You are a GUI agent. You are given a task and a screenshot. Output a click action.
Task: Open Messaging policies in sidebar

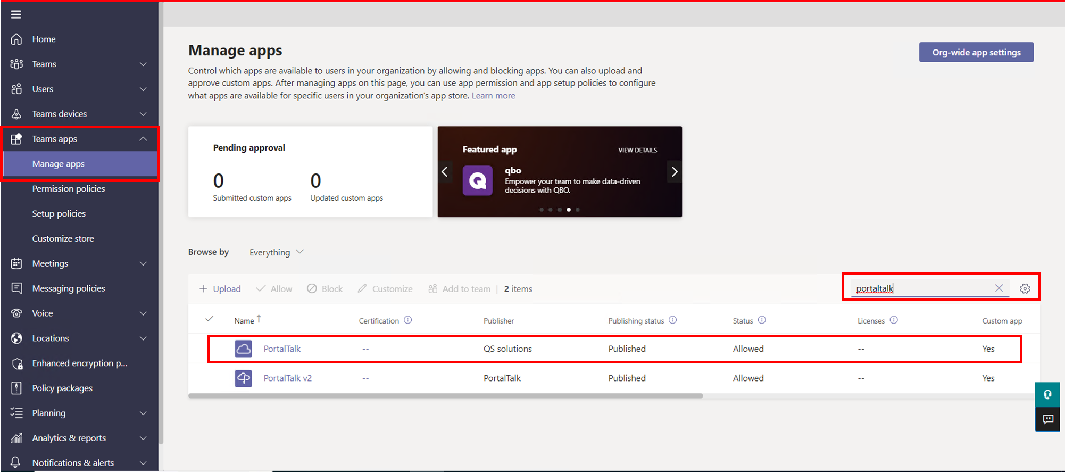[x=69, y=288]
